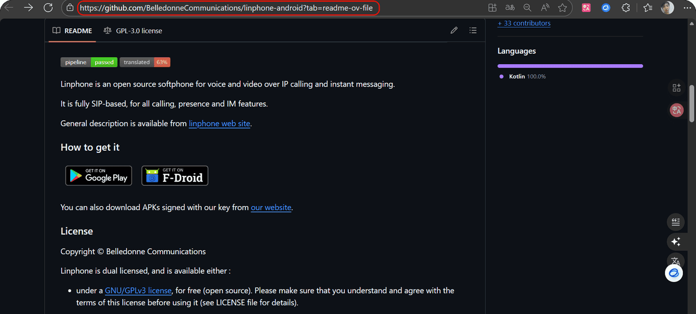Click the Get it on Google Play badge
Viewport: 696px width, 314px height.
[98, 175]
